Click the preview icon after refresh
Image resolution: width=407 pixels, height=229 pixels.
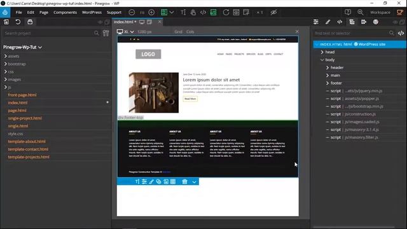coord(236,12)
